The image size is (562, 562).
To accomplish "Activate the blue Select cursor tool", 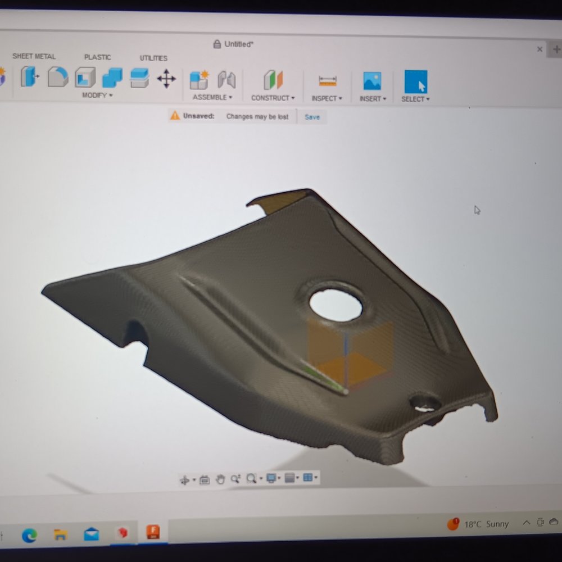I will (x=416, y=81).
